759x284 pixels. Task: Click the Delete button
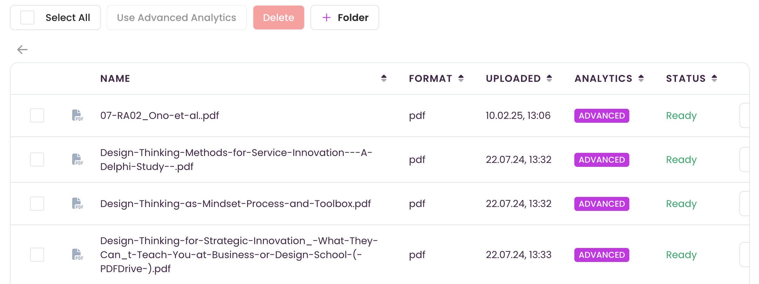(279, 17)
